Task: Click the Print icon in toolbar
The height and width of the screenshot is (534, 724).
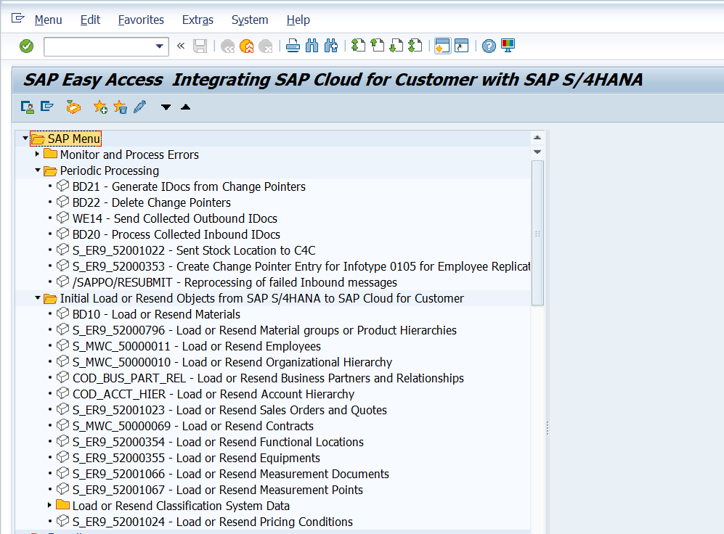Action: pyautogui.click(x=293, y=46)
